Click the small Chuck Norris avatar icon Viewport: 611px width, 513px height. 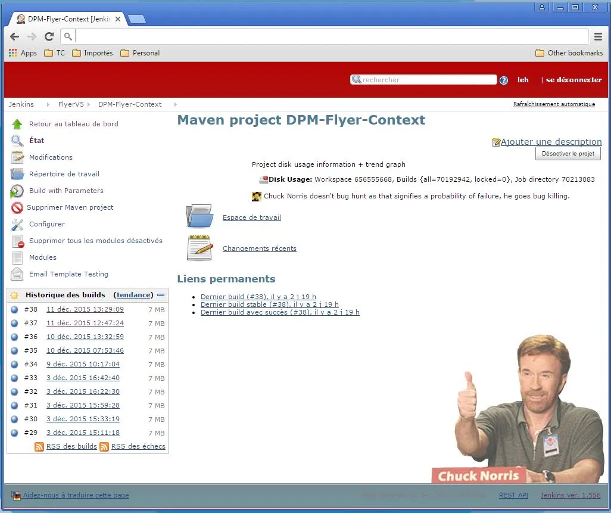pyautogui.click(x=257, y=197)
